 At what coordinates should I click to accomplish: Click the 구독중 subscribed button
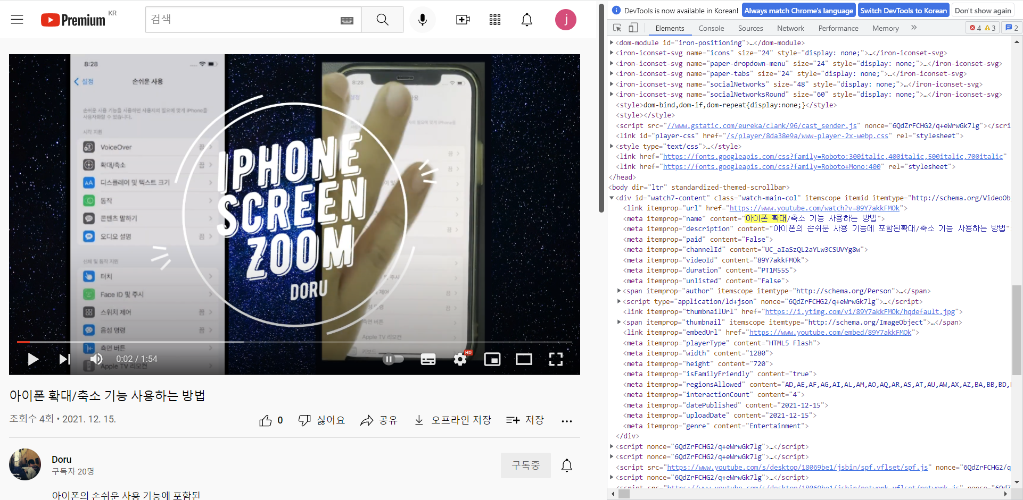tap(526, 465)
